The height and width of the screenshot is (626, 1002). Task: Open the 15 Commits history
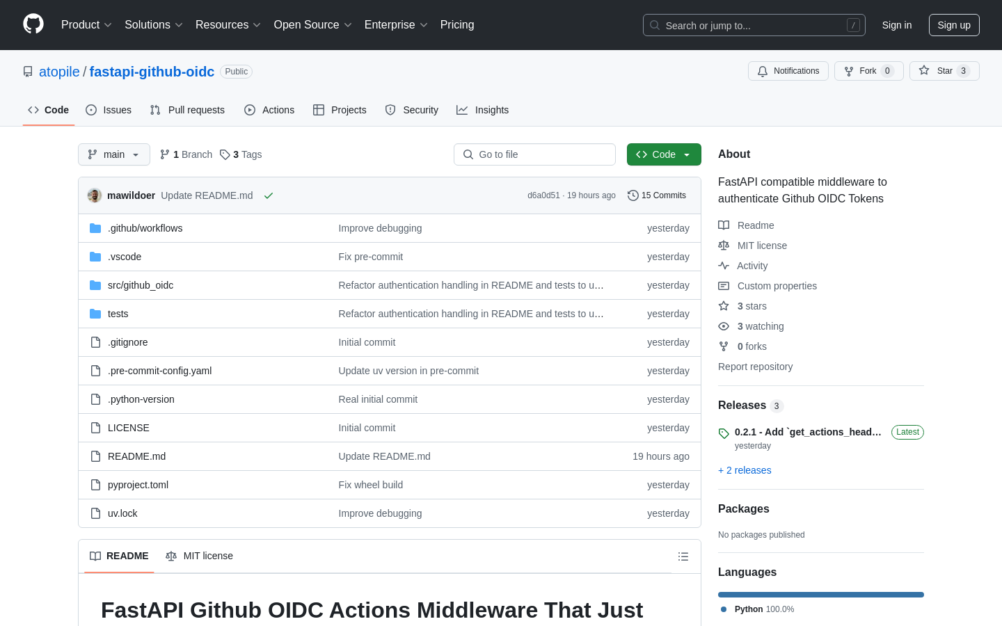pos(657,195)
